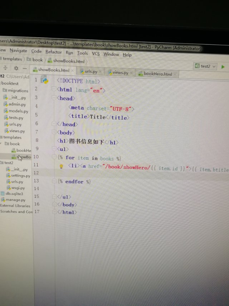The width and height of the screenshot is (229, 306).
Task: Open the Help menu
Action: point(127,55)
